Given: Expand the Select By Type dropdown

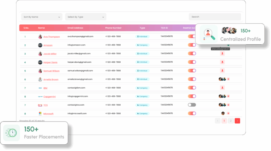Looking at the screenshot, I should point(86,17).
